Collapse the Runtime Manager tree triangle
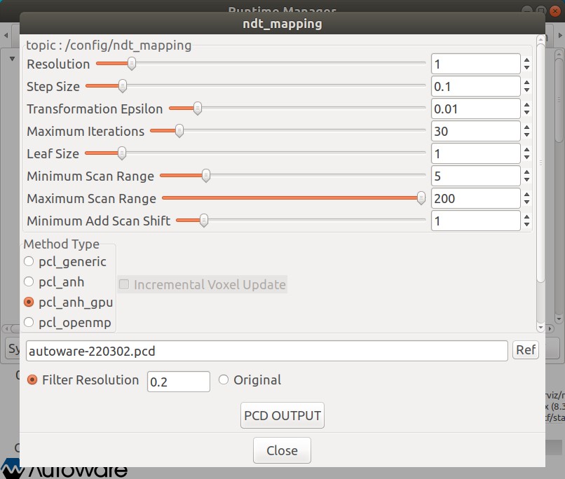Screen dimensions: 565x479 tap(12, 58)
